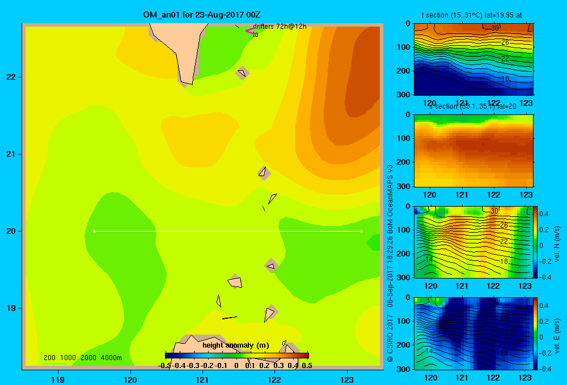Screen dimensions: 567x385
Task: Click the "s section (33.1..35.1) lat=20" heading
Action: point(472,106)
